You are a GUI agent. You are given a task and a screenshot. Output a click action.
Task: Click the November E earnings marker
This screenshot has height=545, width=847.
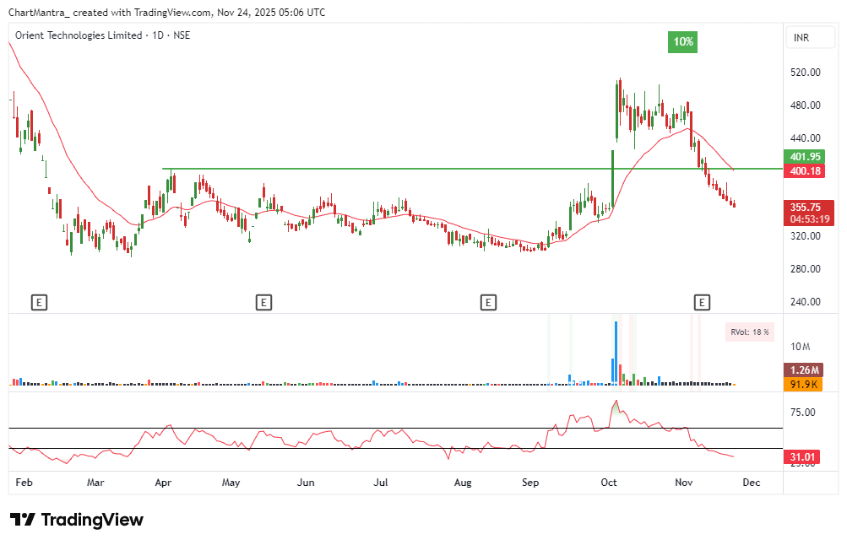(702, 301)
